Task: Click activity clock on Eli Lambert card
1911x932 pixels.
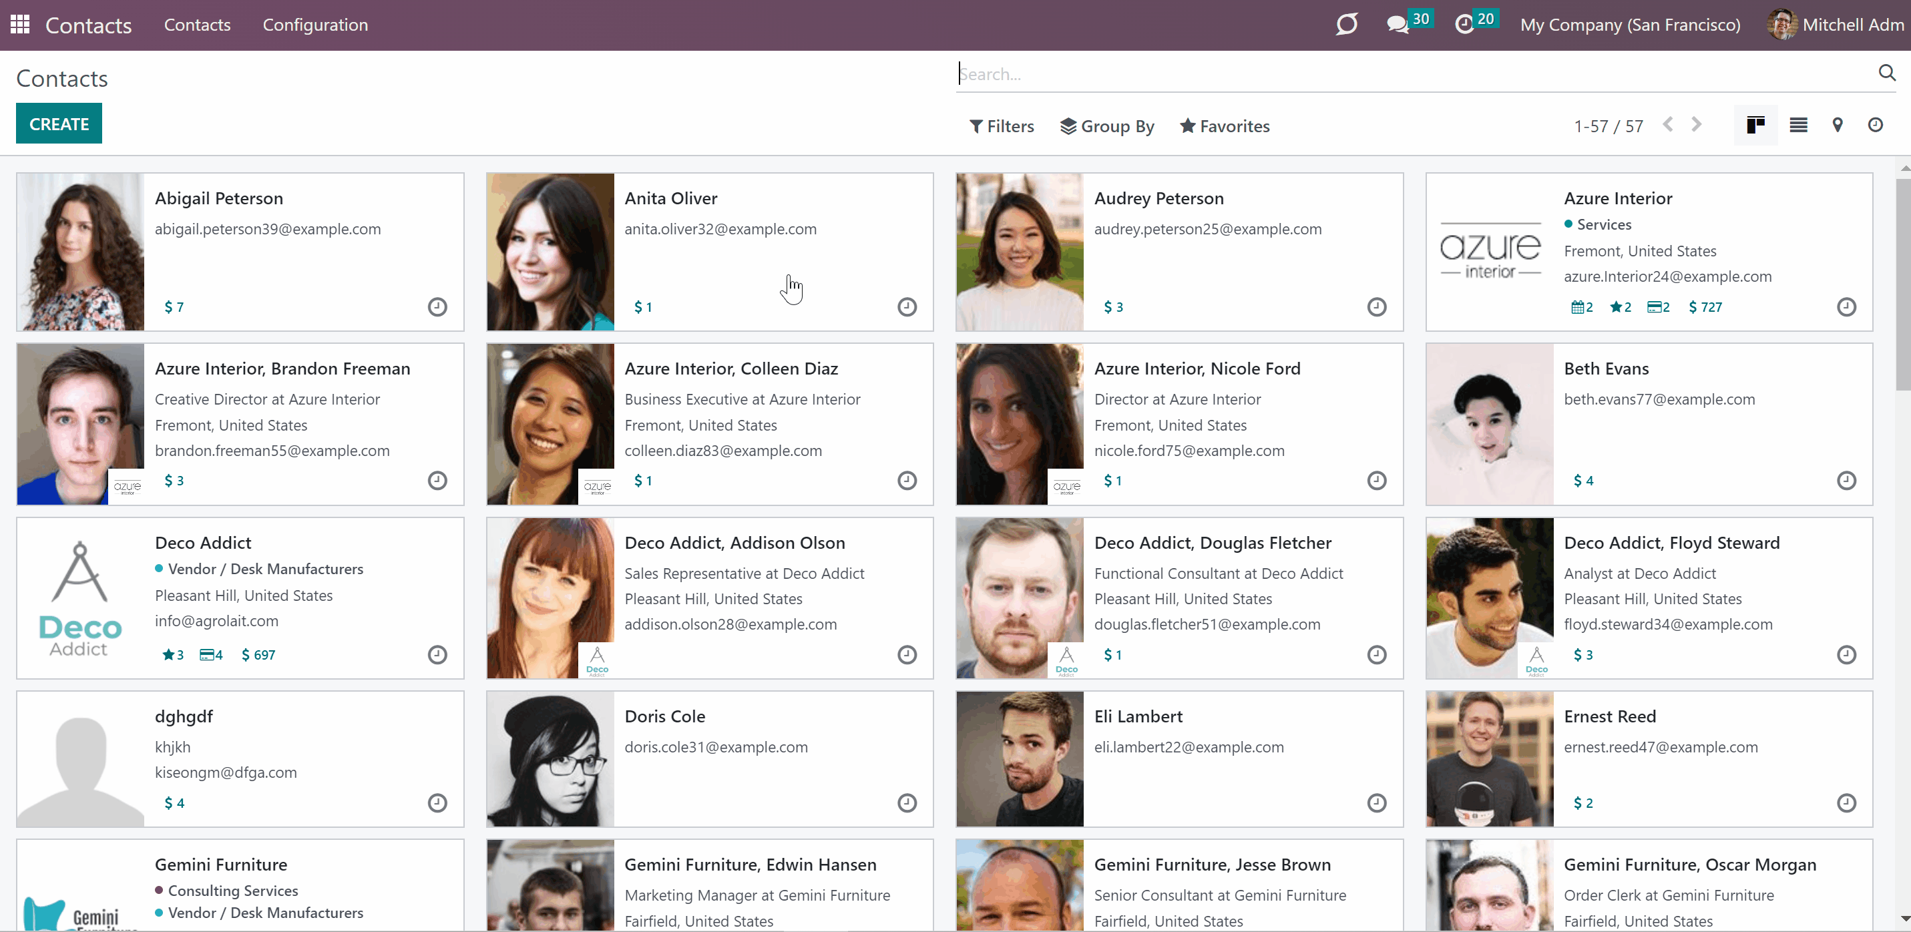Action: pyautogui.click(x=1377, y=803)
